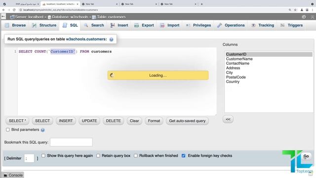Click into the SQL query editor
This screenshot has height=178, width=316.
(117, 81)
